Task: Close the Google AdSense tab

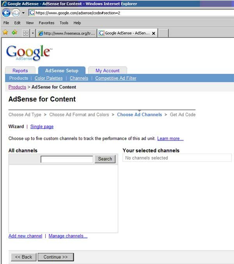Action: pos(154,33)
